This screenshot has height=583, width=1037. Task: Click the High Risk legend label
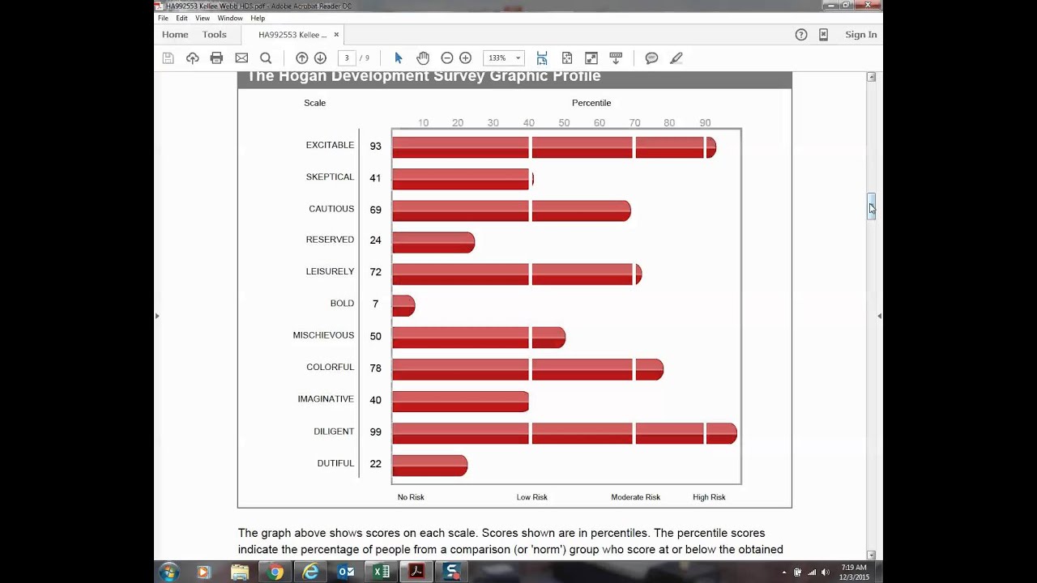(x=709, y=497)
